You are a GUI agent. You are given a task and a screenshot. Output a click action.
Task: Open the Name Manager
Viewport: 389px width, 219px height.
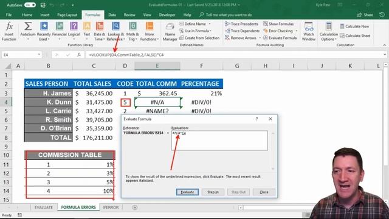click(x=170, y=31)
